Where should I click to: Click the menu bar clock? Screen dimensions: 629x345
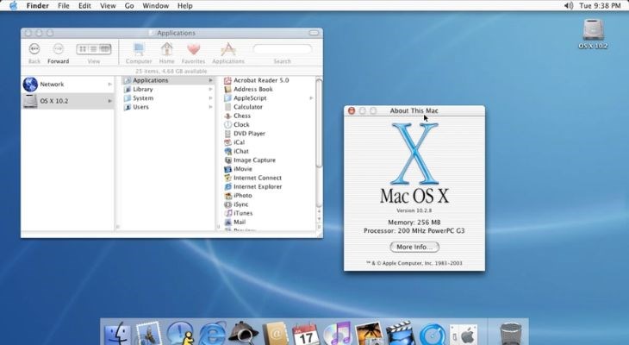600,6
